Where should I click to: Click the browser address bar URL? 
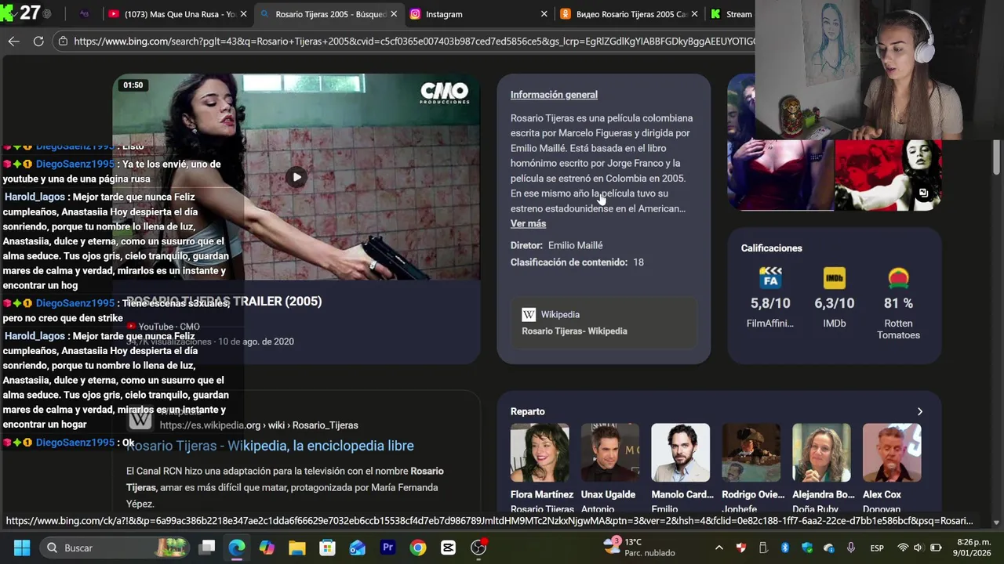tap(414, 42)
